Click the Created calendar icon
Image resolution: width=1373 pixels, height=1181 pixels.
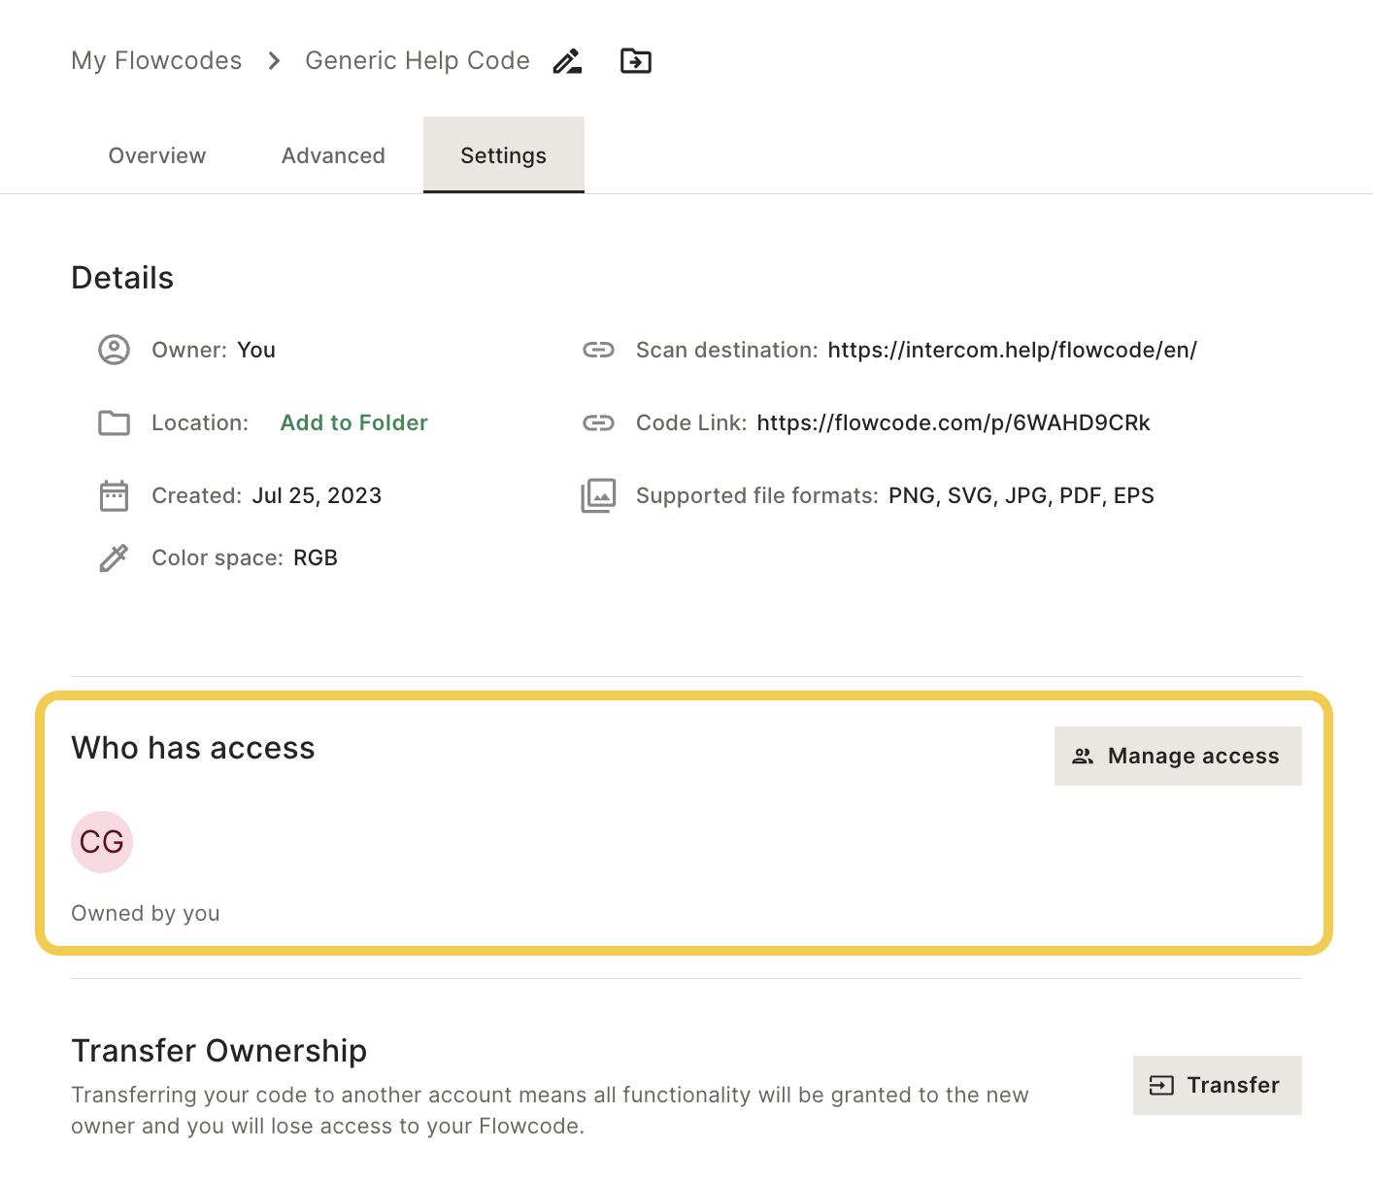point(114,495)
